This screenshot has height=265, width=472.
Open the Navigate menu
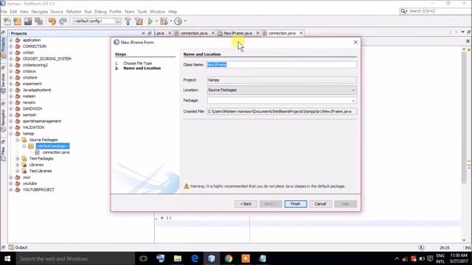39,12
